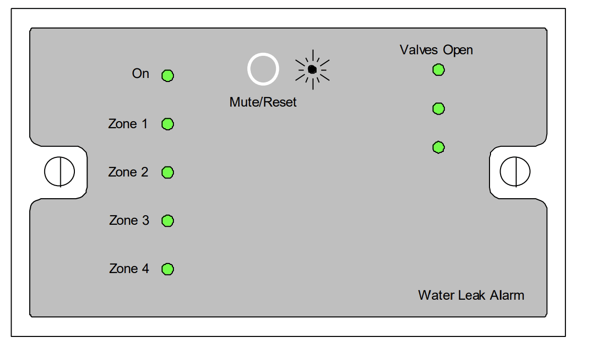Click the On text label
This screenshot has height=348, width=590.
[141, 74]
